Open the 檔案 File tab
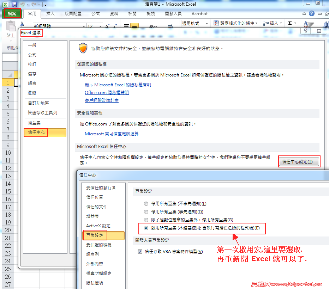This screenshot has width=329, height=289. pos(12,14)
